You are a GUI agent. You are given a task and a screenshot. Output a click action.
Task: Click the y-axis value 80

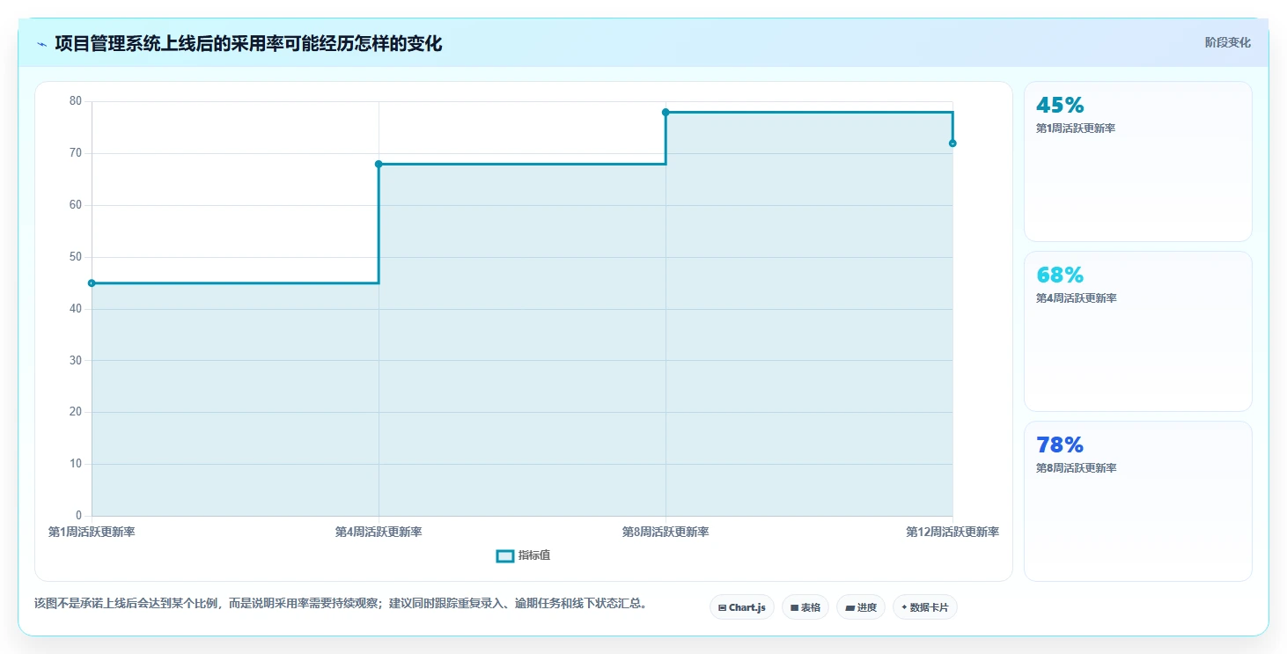click(x=75, y=101)
